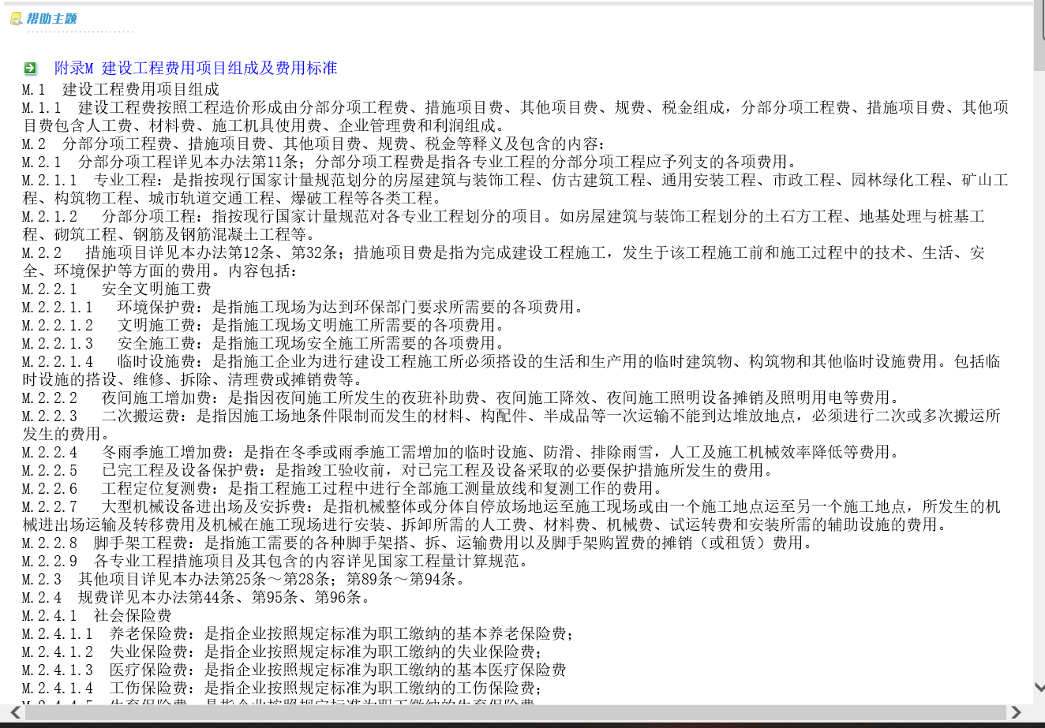Click the M.2.1 分部分项工程详见本办法第11条 line
Viewport: 1045px width, 728px height.
point(409,162)
